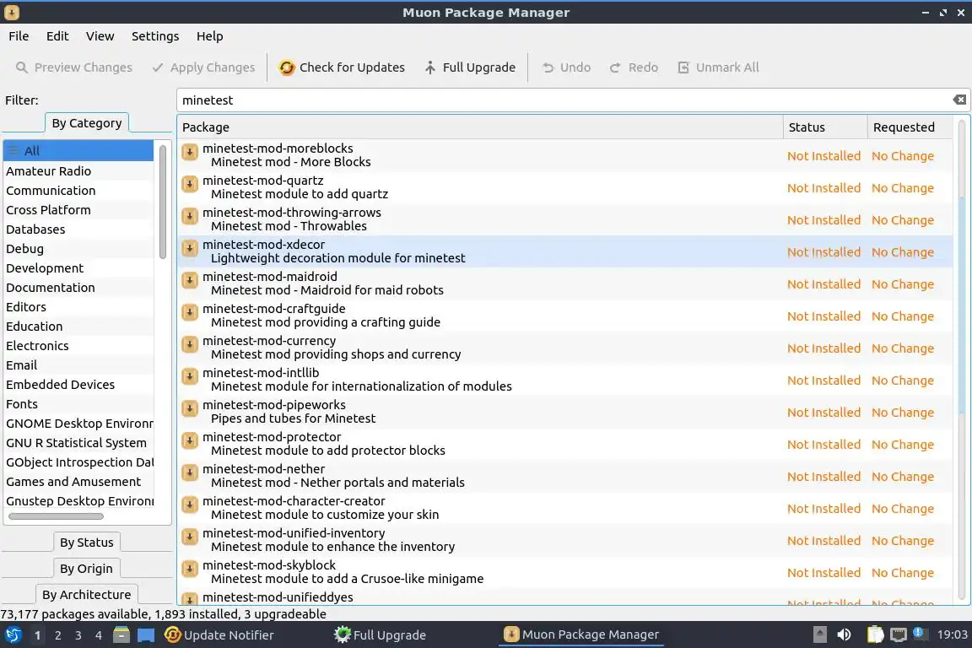The height and width of the screenshot is (648, 972).
Task: Click the Preview Changes magnifier icon
Action: pyautogui.click(x=22, y=67)
